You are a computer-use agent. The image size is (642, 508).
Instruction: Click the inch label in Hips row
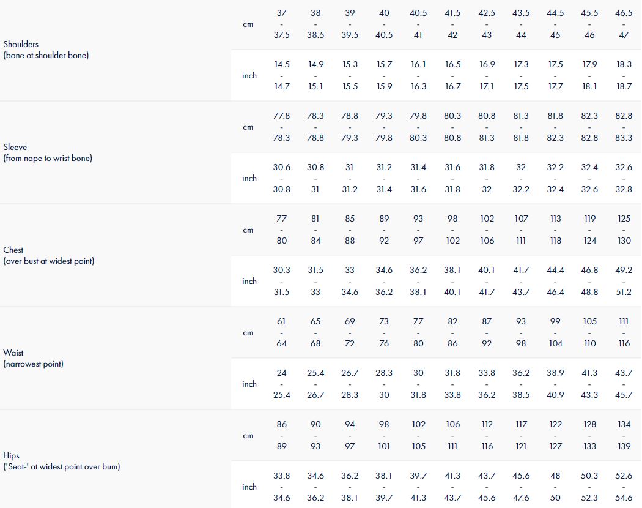(249, 487)
